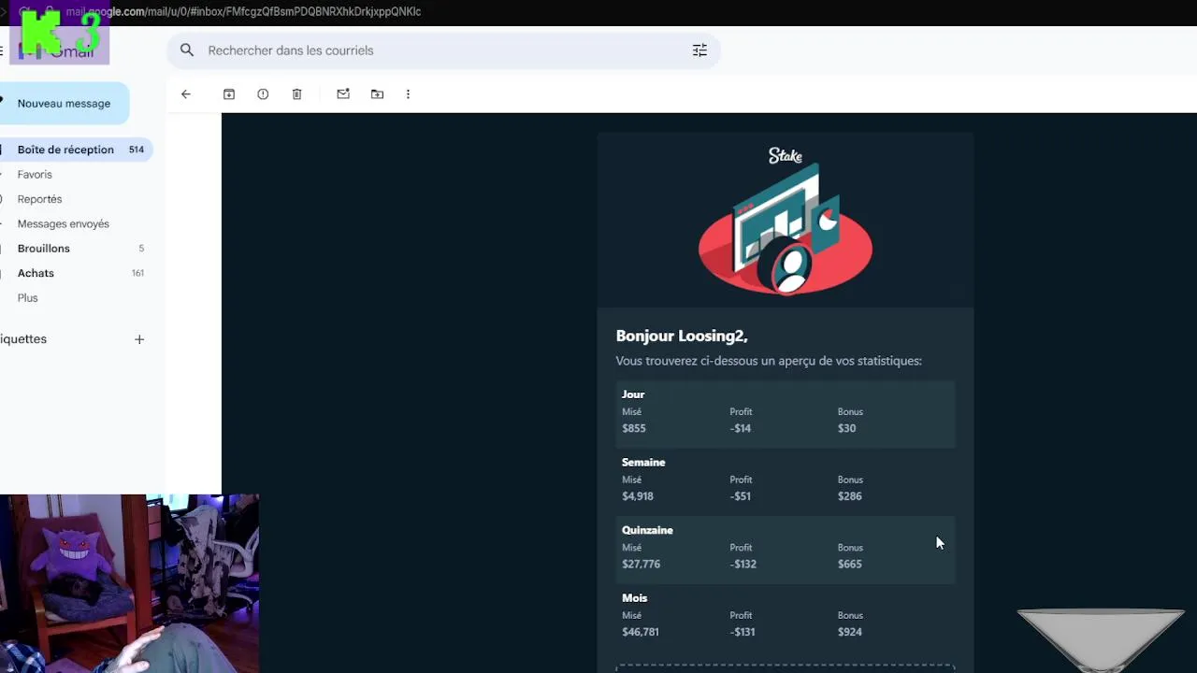
Task: Click the Stake statistics illustration image
Action: [786, 231]
